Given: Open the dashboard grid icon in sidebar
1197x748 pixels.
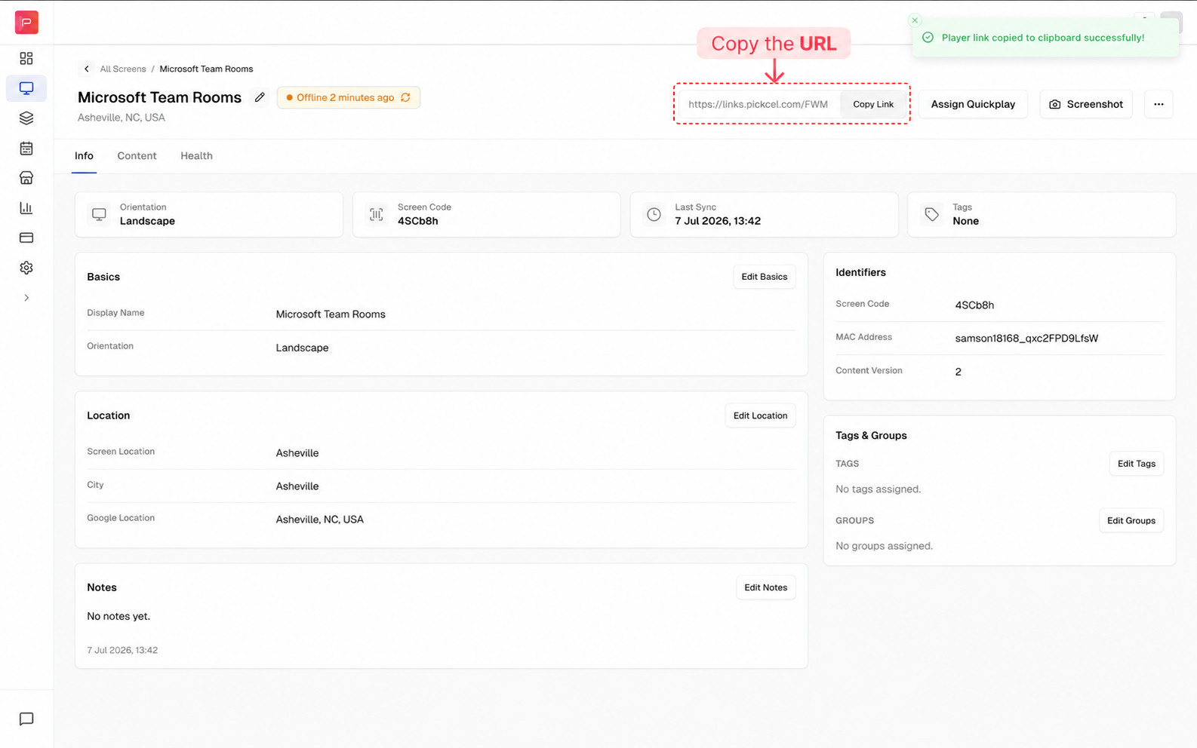Looking at the screenshot, I should [x=26, y=58].
